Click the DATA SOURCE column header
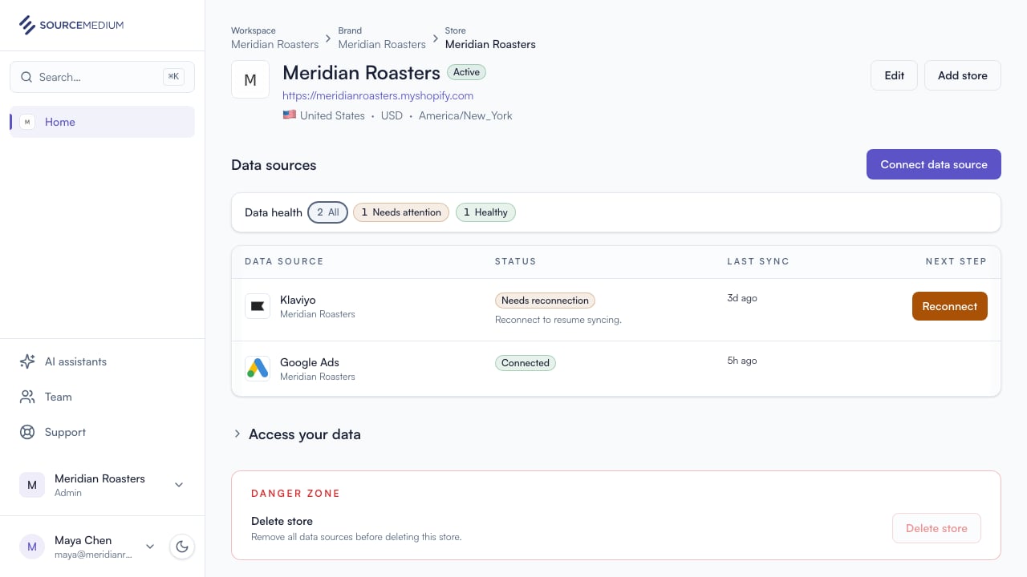This screenshot has height=577, width=1027. [284, 261]
